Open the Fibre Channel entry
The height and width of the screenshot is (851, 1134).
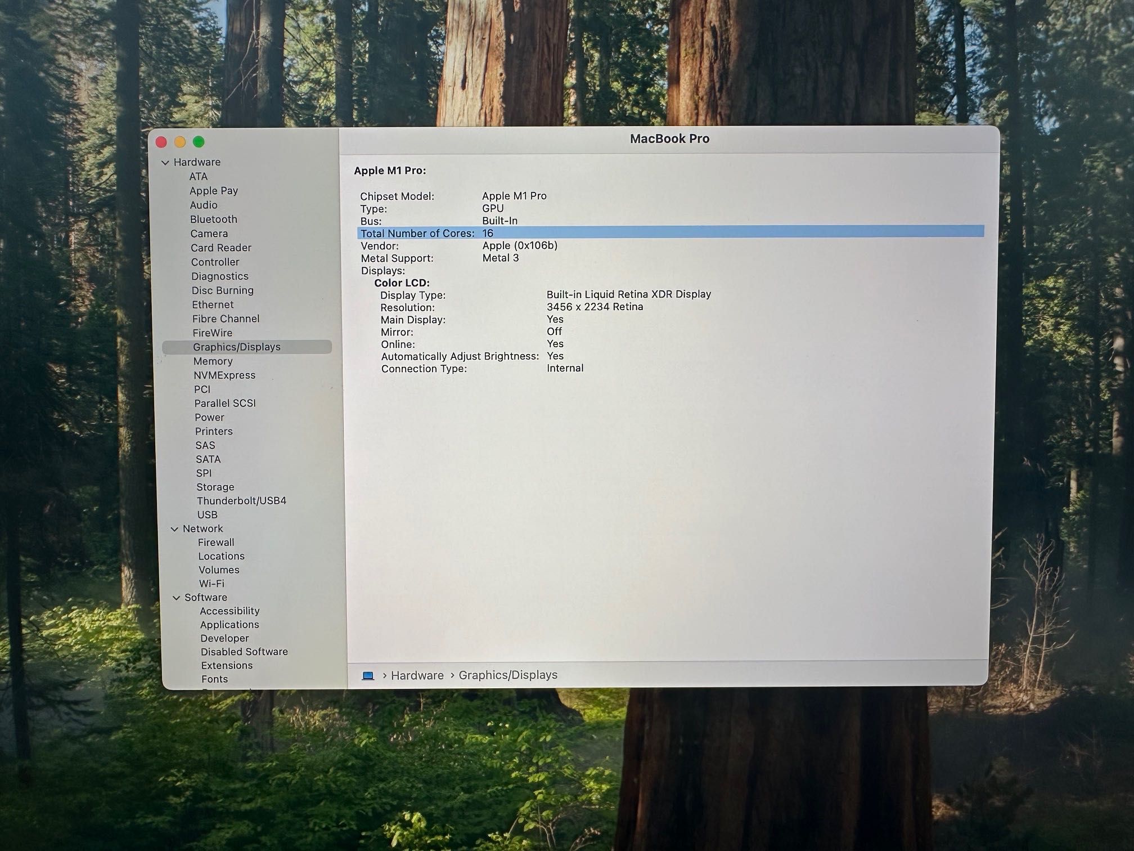click(x=226, y=319)
